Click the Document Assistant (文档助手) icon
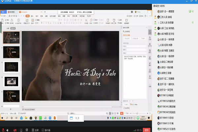This screenshot has width=198, height=132. pyautogui.click(x=108, y=21)
